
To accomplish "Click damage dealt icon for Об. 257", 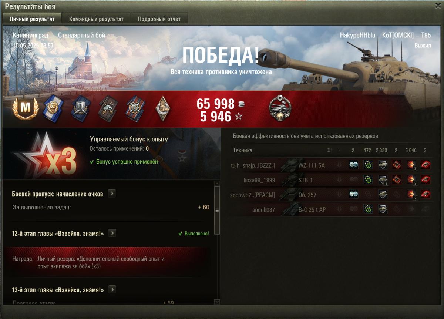I will pos(411,195).
